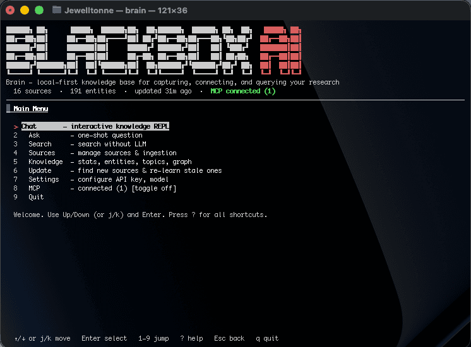Screen dimensions: 471x347
Task: Click the 191 entities count
Action: 93,91
